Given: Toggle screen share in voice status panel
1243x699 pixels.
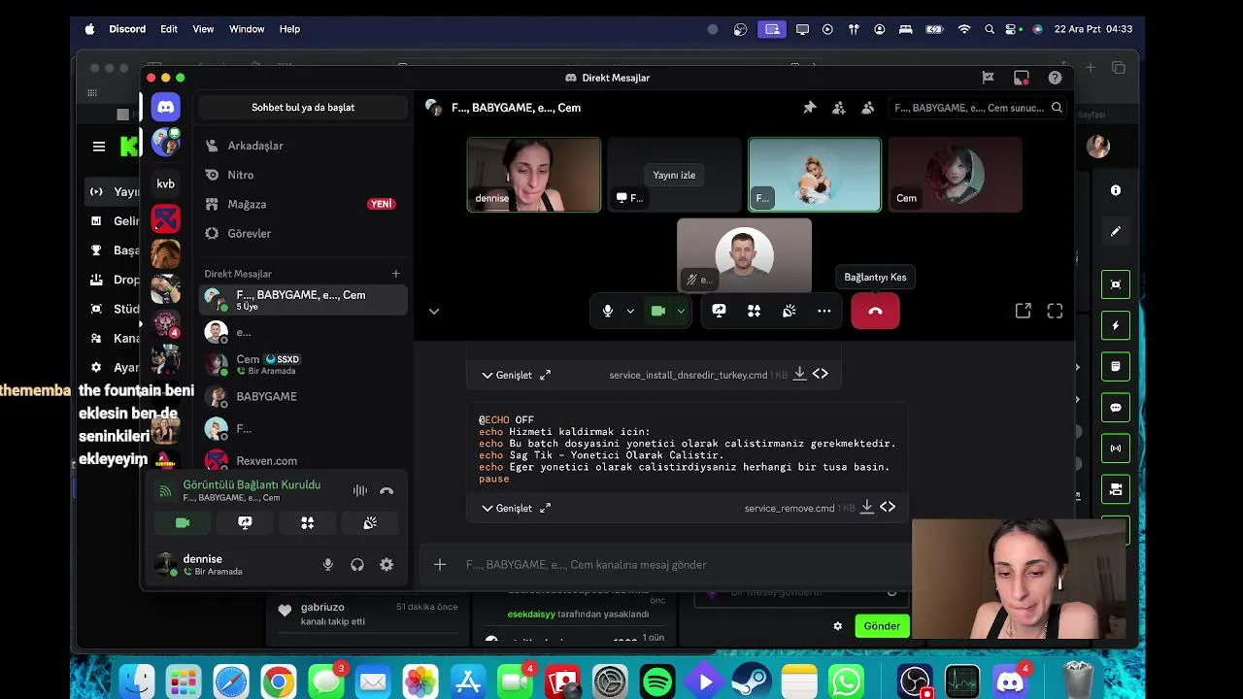Looking at the screenshot, I should click(245, 522).
